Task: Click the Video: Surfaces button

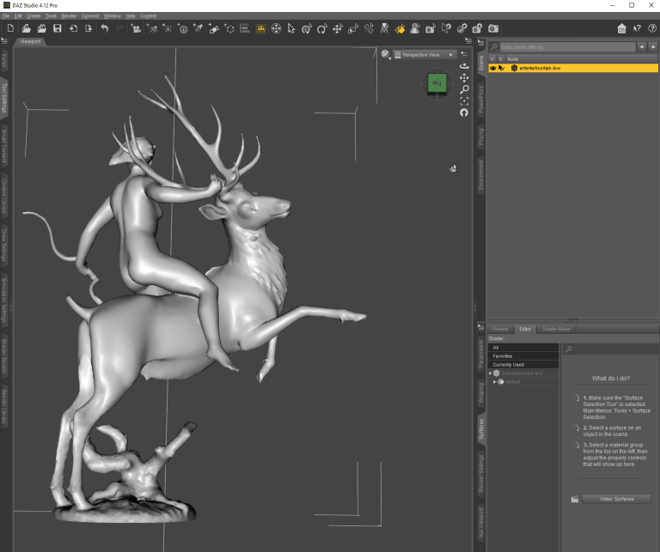Action: click(617, 499)
